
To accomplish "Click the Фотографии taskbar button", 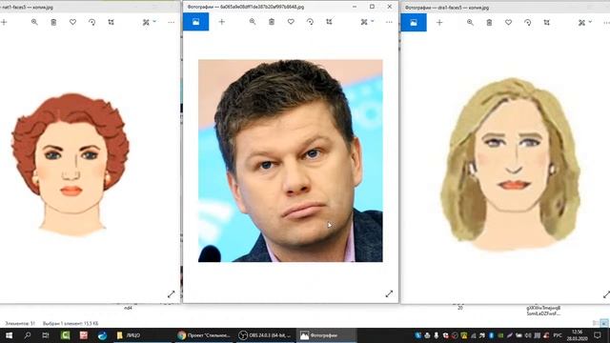I will [326, 335].
